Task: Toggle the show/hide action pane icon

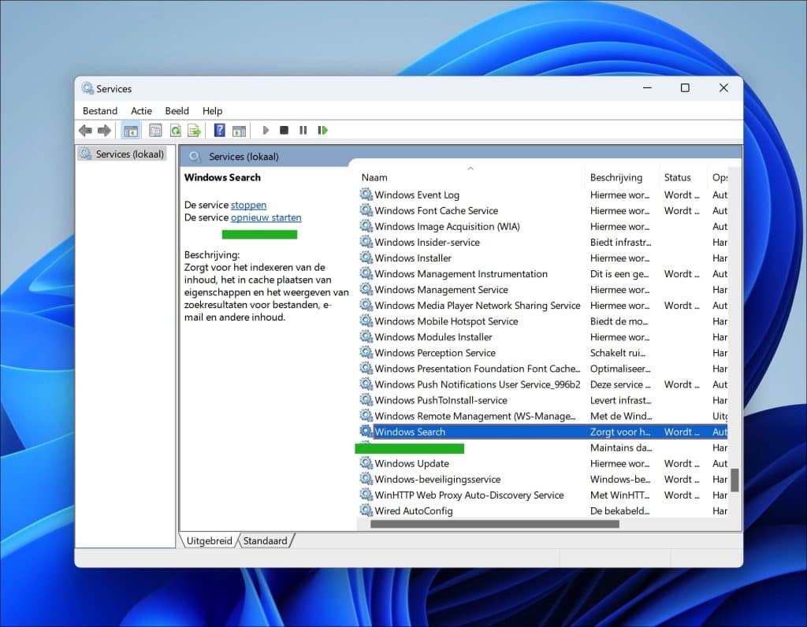Action: (x=239, y=131)
